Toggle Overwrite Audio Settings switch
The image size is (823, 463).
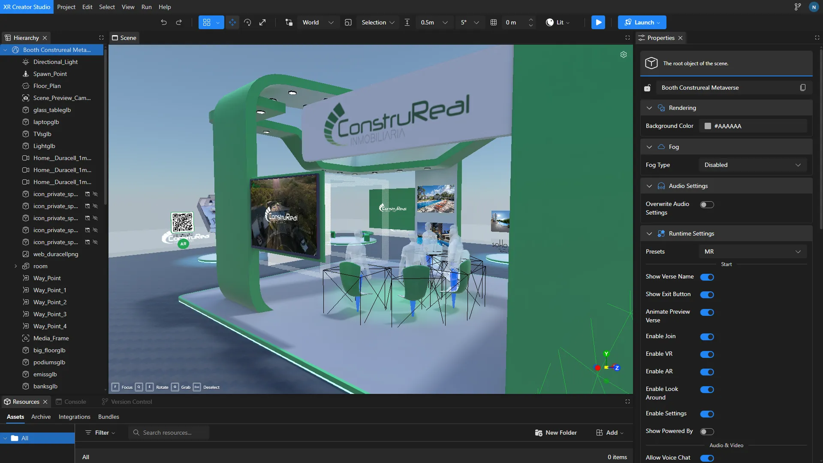pos(707,205)
